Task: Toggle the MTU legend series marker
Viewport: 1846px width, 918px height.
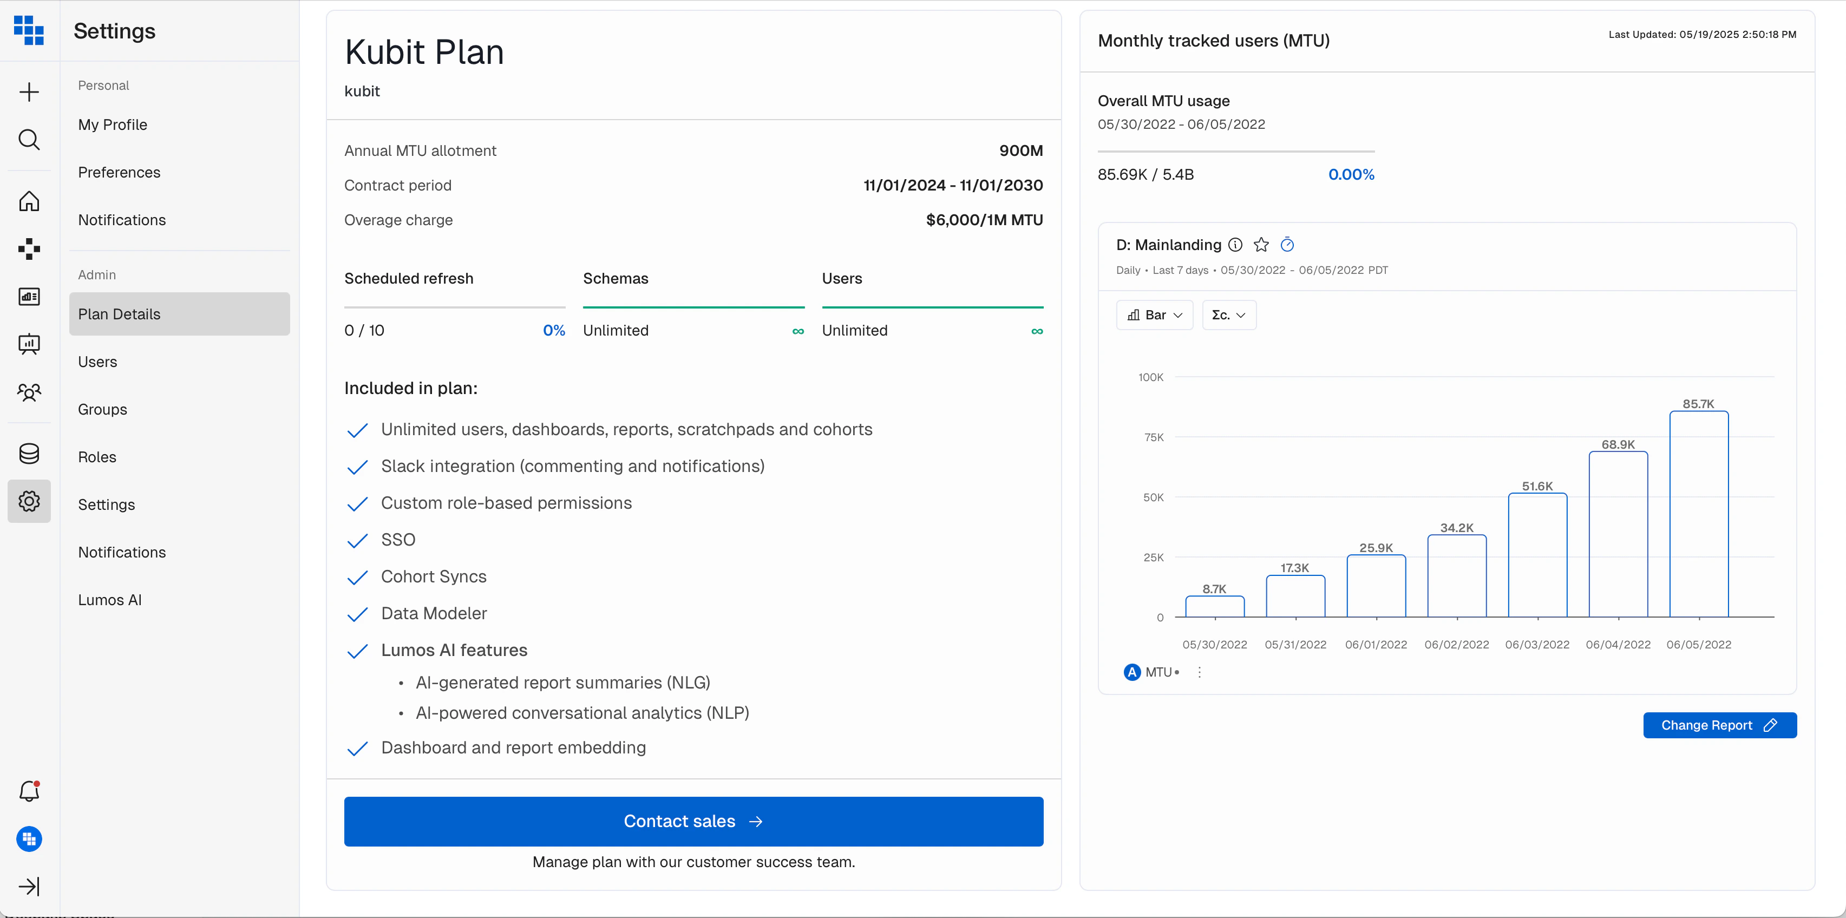Action: pos(1131,672)
